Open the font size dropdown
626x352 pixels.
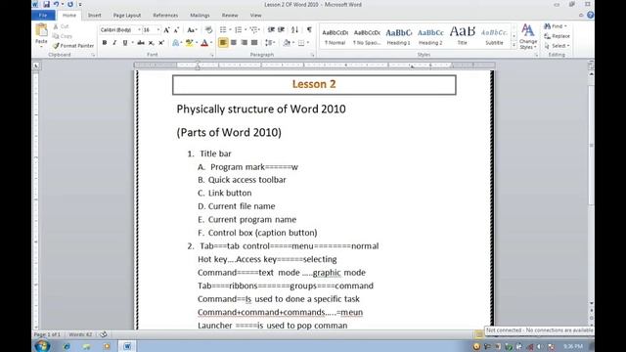158,30
